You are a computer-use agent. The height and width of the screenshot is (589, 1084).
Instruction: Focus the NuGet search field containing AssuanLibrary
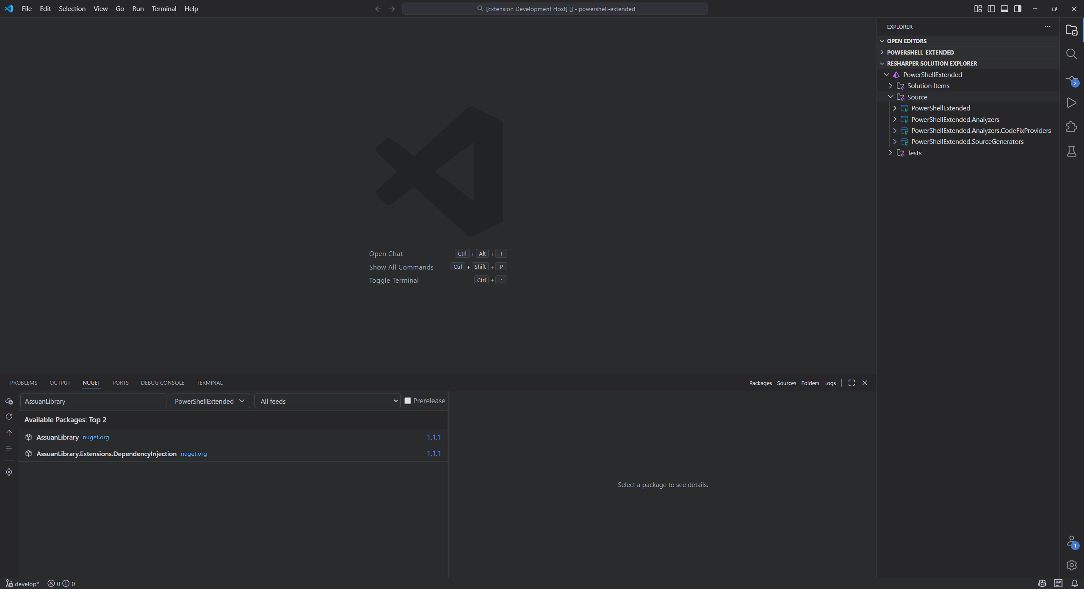click(93, 401)
